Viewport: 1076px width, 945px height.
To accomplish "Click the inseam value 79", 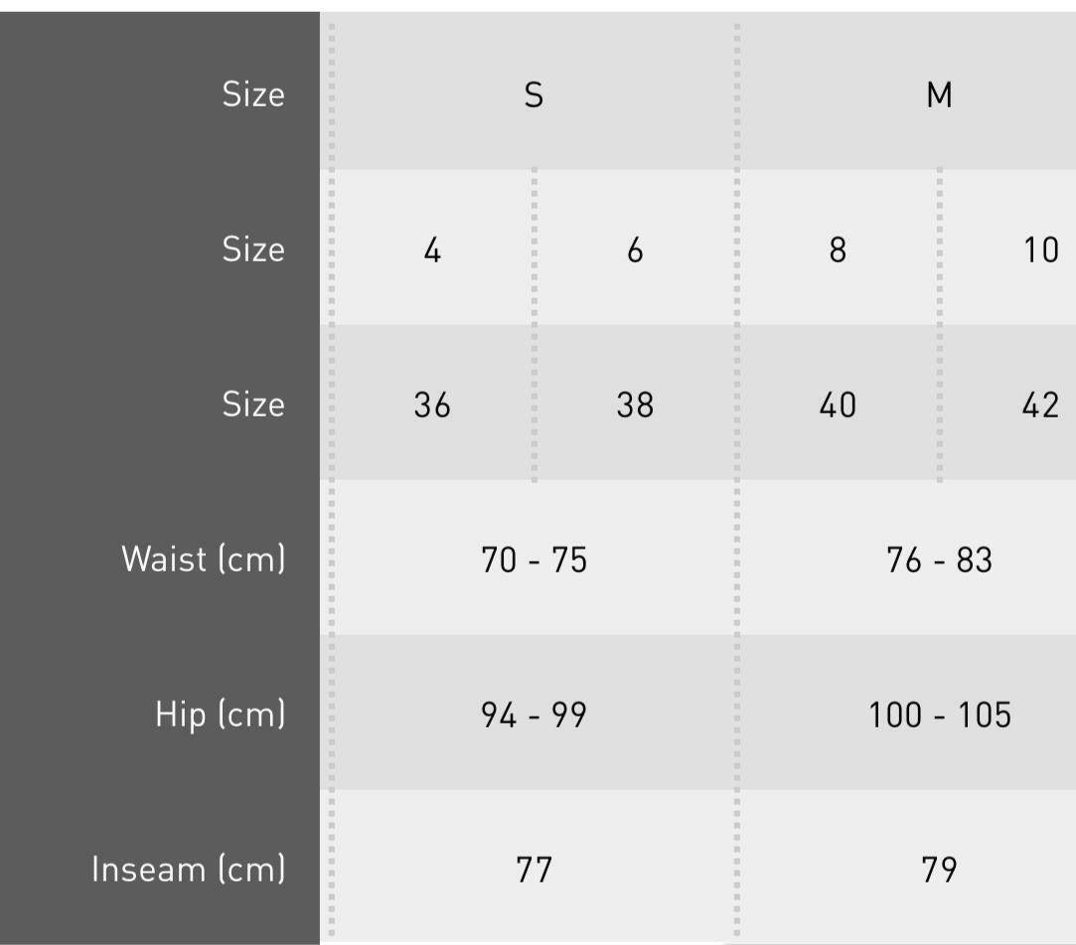I will click(939, 870).
